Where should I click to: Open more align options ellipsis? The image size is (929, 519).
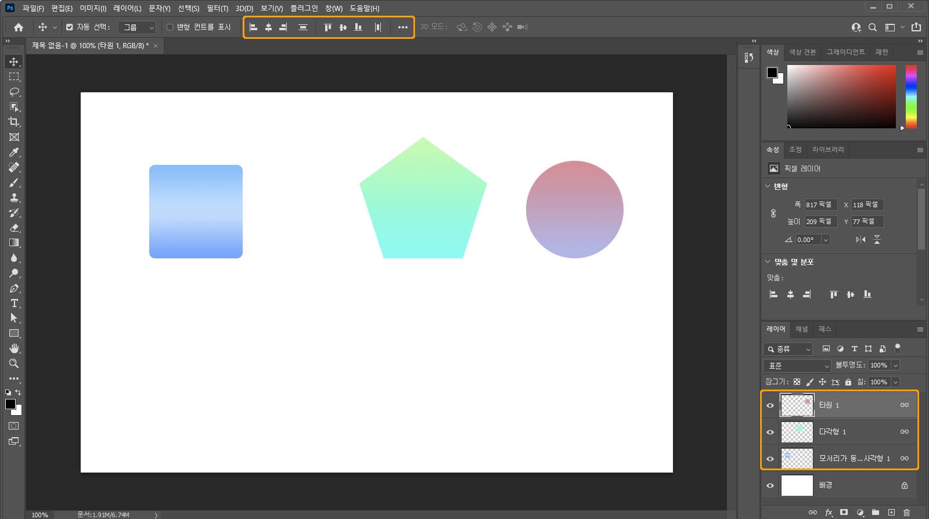[403, 27]
